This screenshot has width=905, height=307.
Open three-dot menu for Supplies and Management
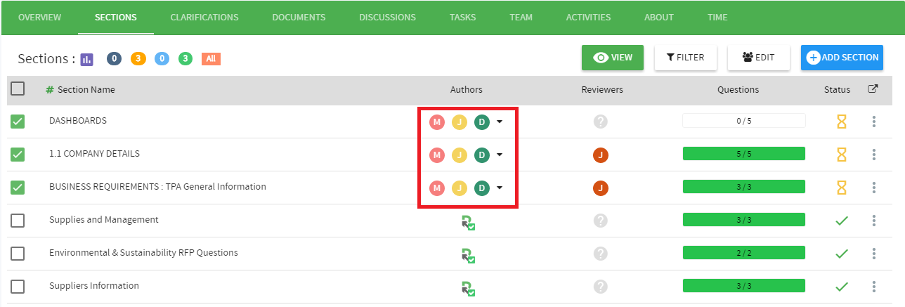[874, 221]
